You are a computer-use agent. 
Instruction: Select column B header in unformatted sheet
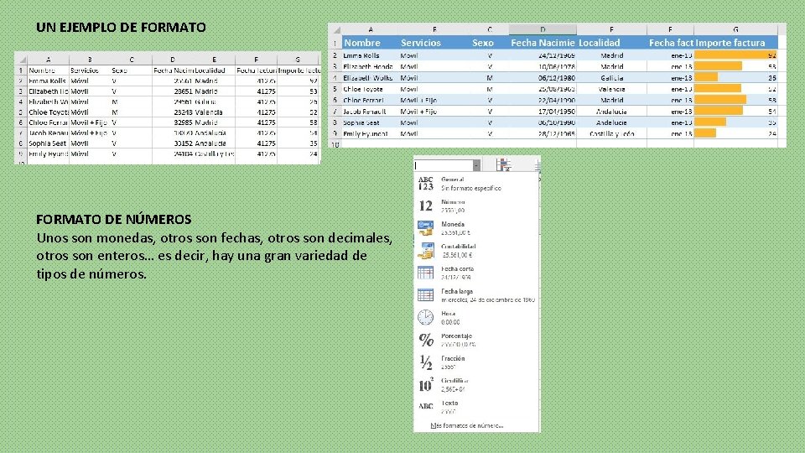click(90, 60)
